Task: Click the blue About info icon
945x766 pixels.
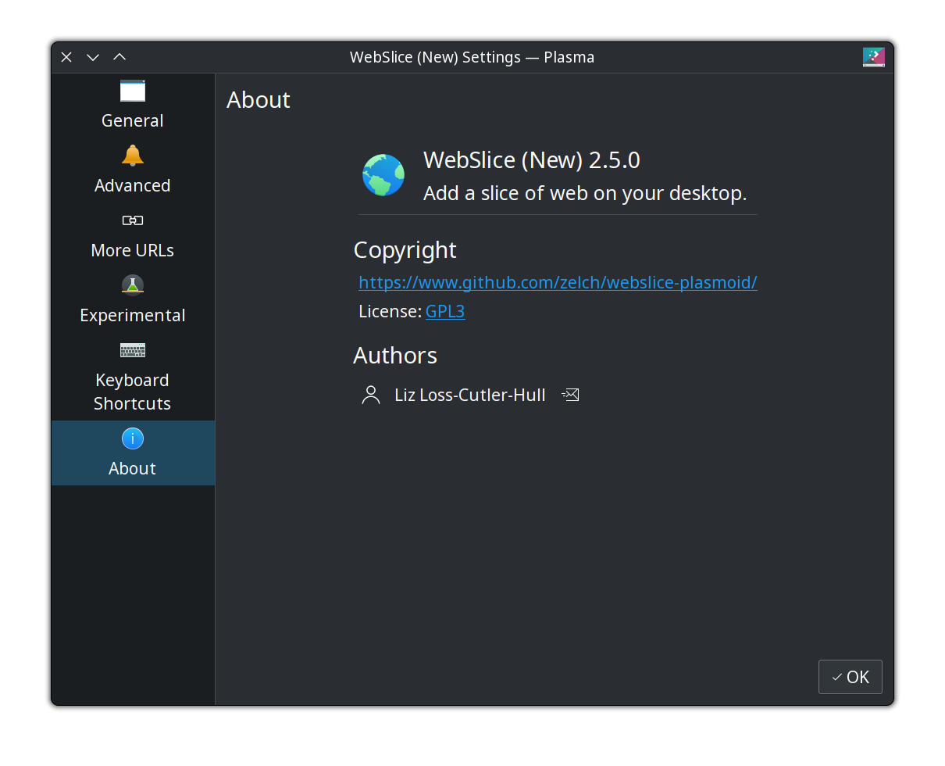Action: [x=133, y=438]
